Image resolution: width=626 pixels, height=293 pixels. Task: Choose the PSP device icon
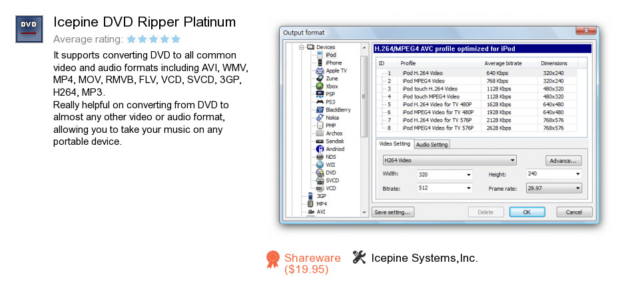[x=320, y=94]
